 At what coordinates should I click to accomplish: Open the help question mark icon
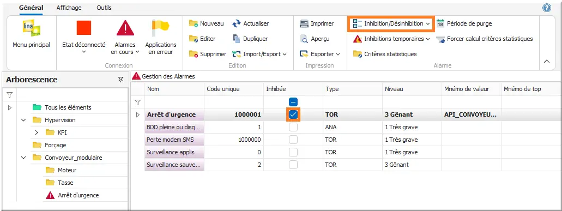point(547,8)
